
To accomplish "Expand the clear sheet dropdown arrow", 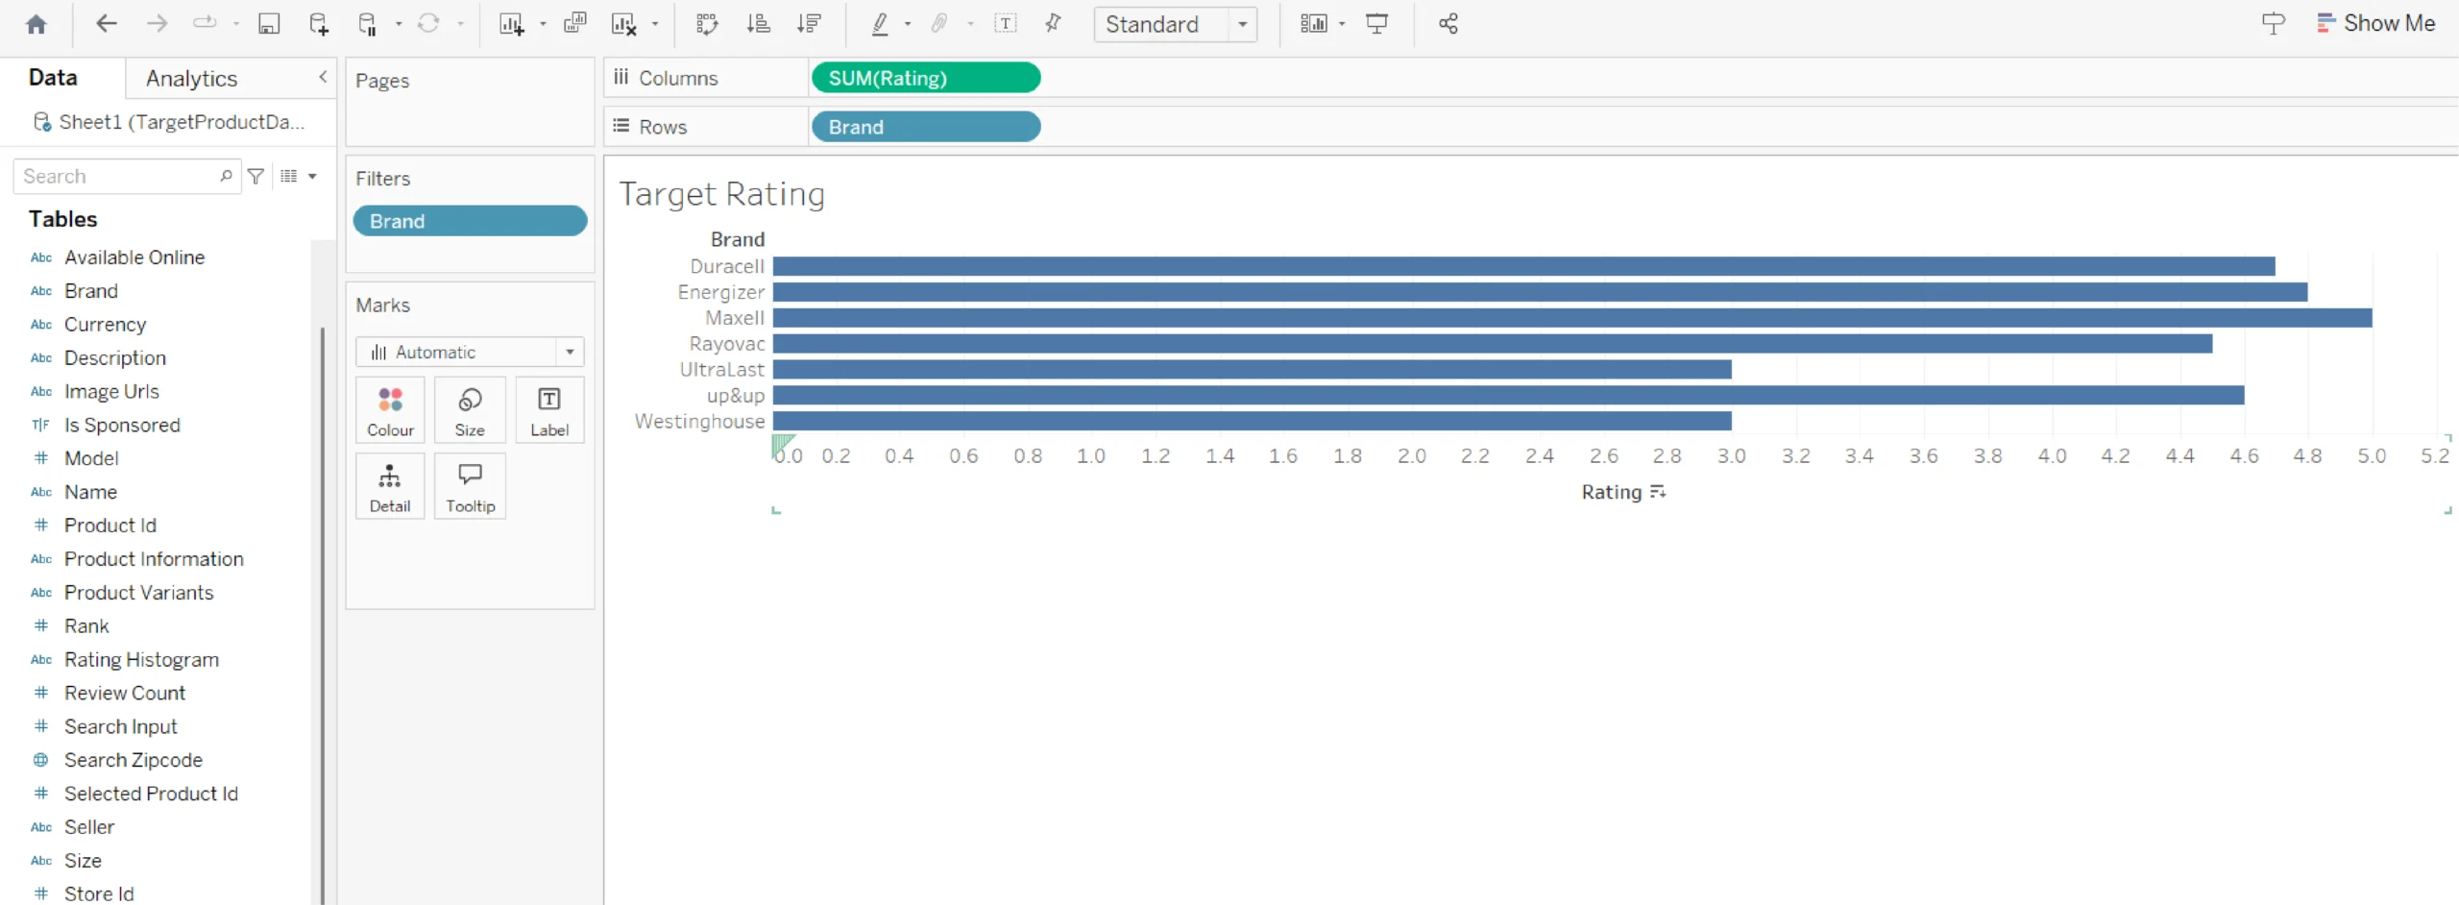I will click(x=655, y=24).
